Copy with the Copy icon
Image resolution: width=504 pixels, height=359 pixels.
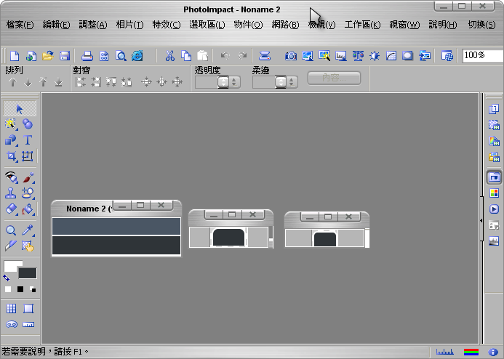point(186,56)
